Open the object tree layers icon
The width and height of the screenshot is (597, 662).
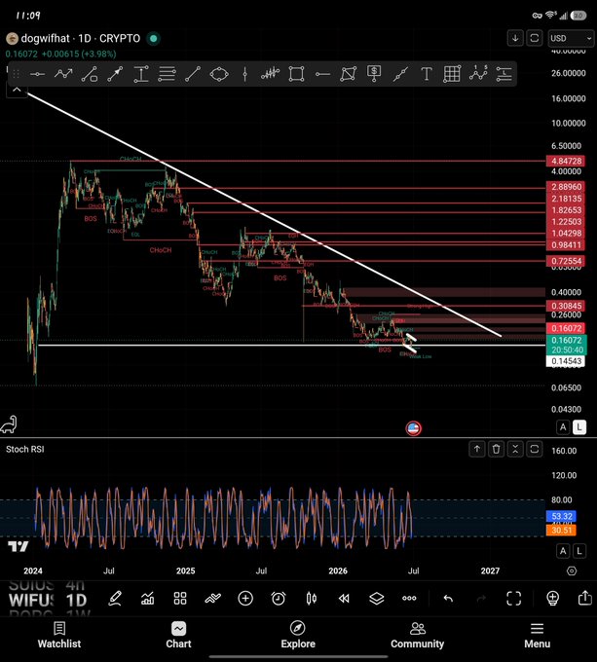pos(376,599)
